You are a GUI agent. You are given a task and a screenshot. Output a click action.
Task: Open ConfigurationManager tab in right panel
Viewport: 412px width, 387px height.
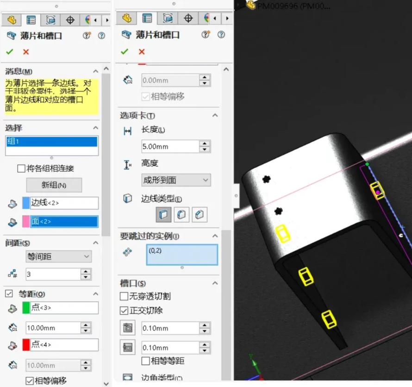(168, 19)
